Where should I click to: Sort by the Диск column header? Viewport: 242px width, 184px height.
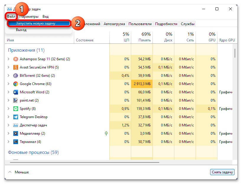[x=163, y=37]
